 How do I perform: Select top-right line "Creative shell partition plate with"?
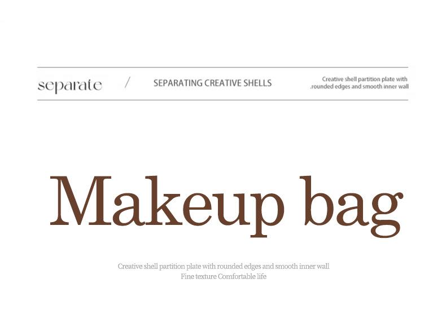pyautogui.click(x=365, y=79)
